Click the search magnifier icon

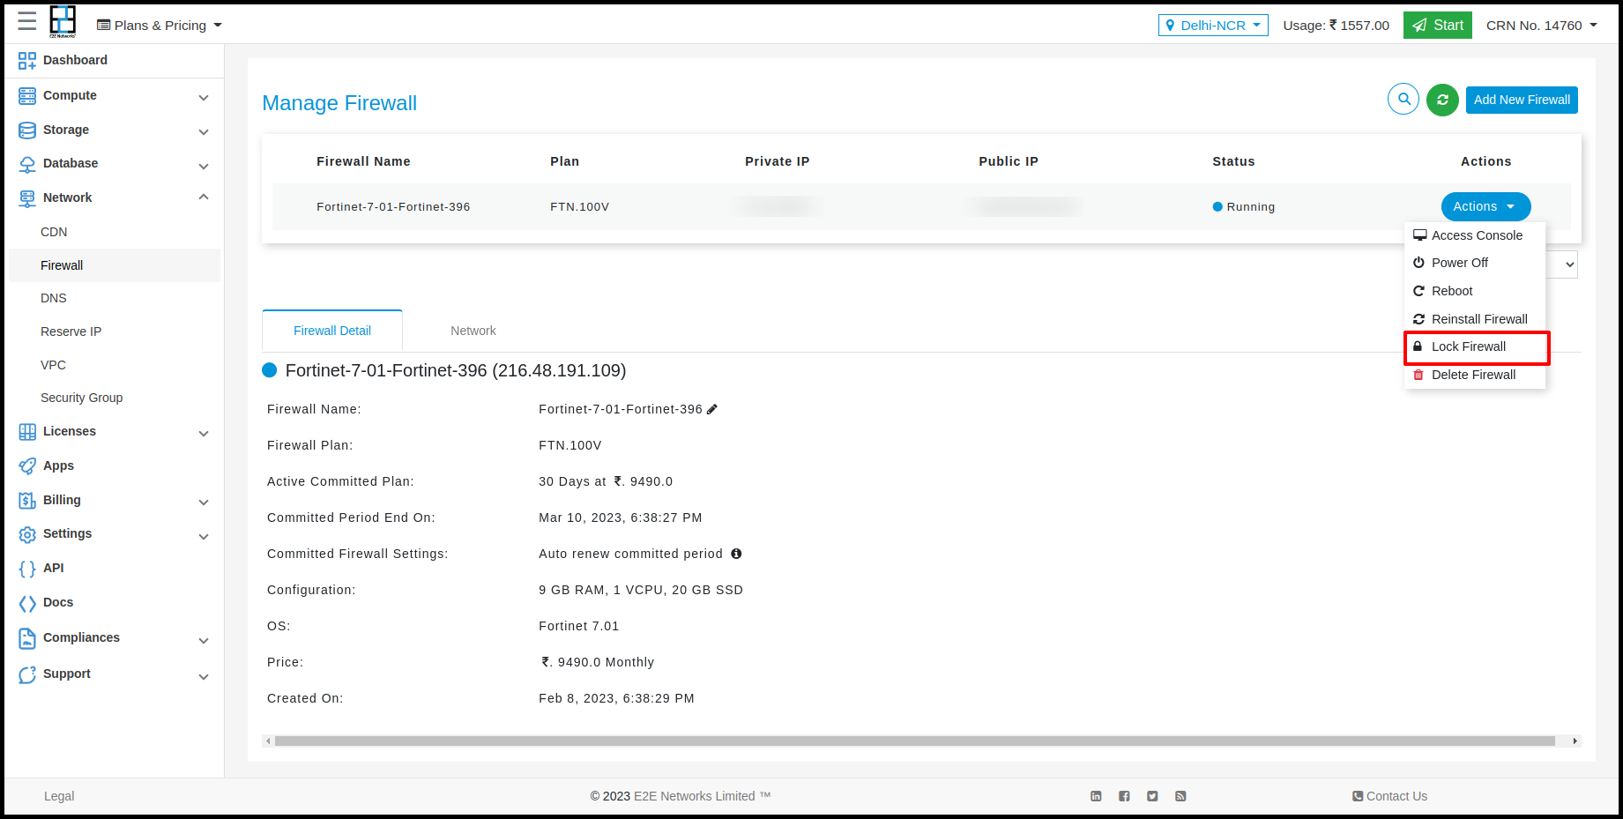point(1403,99)
